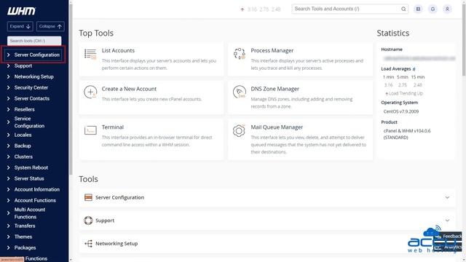Viewport: 466px width, 262px height.
Task: Click the Load Trending Up text
Action: click(406, 93)
